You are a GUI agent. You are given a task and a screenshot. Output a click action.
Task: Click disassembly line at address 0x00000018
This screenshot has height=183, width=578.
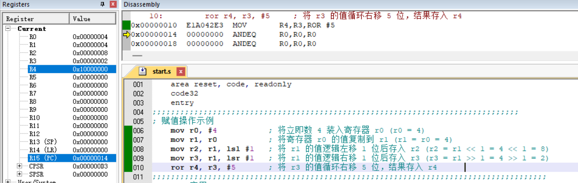[224, 43]
